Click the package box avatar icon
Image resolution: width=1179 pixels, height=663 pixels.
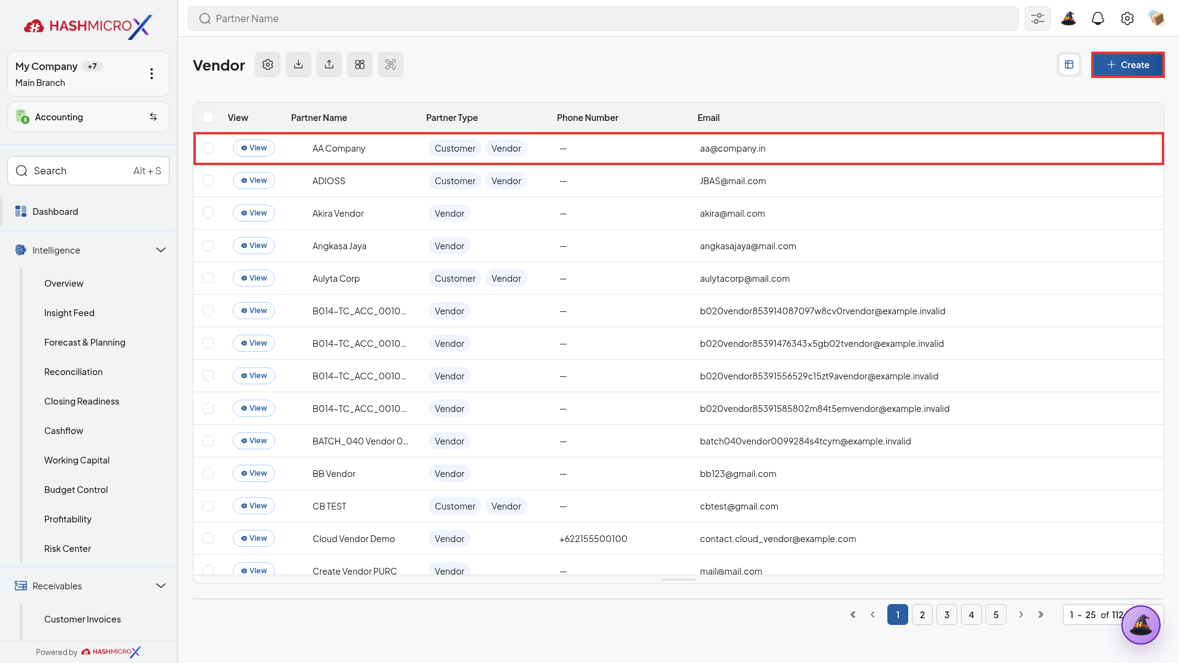point(1157,18)
